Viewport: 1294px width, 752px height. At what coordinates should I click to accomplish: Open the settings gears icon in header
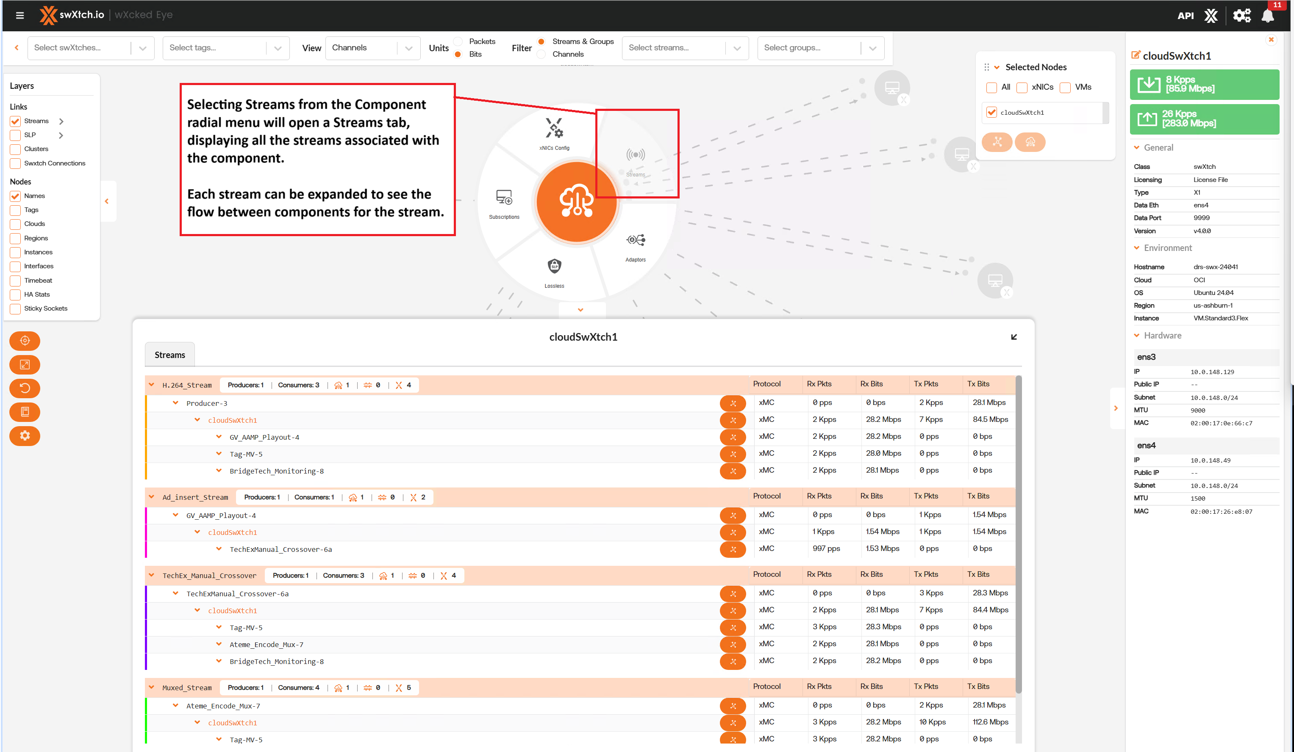[1241, 15]
